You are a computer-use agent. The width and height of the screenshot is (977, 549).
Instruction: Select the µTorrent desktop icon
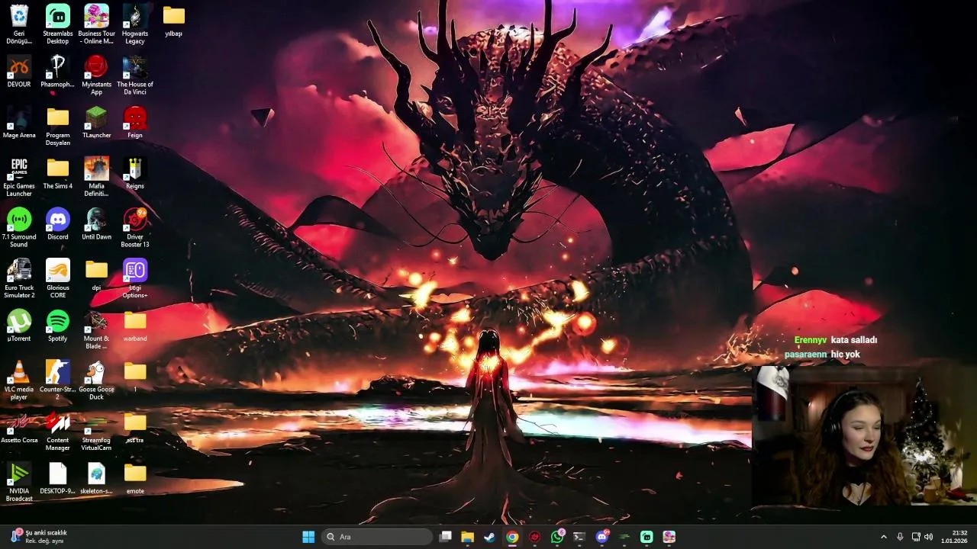pyautogui.click(x=19, y=326)
